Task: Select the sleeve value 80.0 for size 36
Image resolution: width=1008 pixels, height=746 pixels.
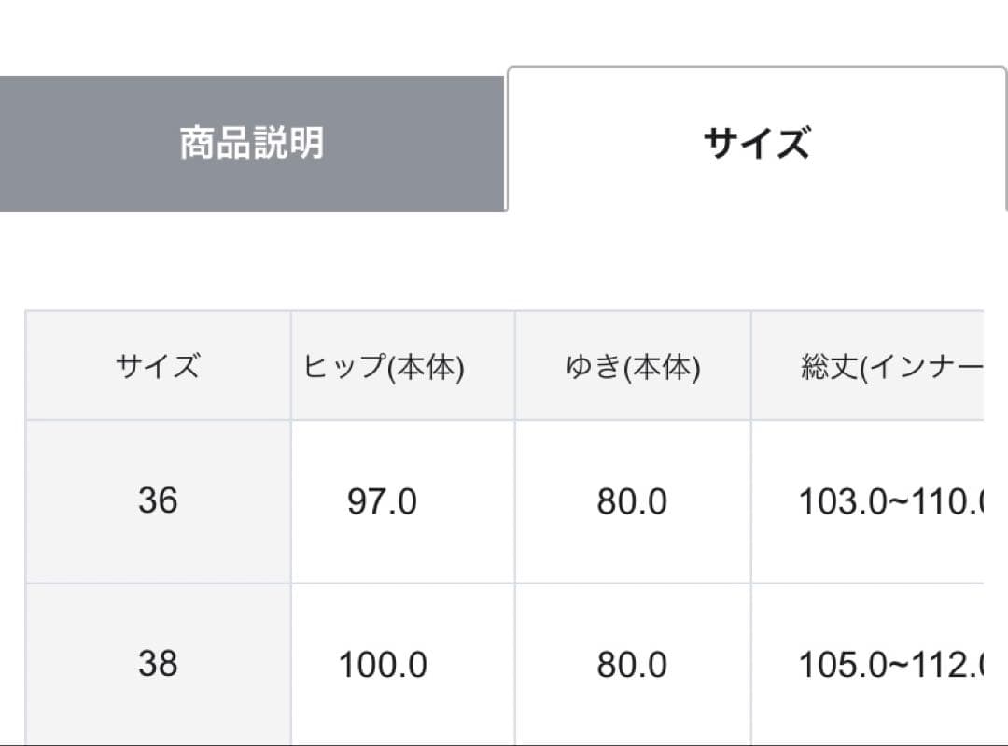Action: click(635, 501)
